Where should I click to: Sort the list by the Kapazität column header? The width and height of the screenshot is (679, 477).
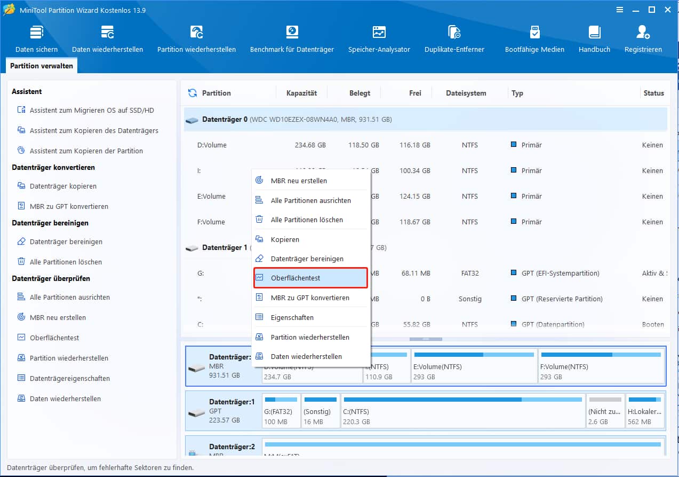(x=301, y=93)
